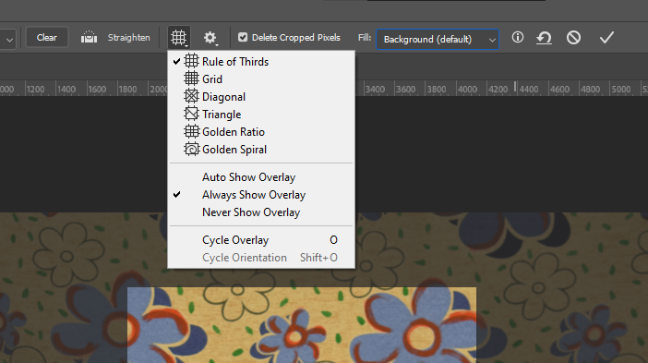Open the overlay options grid icon
Viewport: 648px width, 363px height.
[179, 38]
